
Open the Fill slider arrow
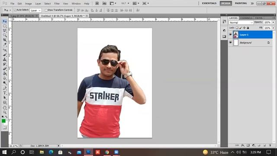(x=273, y=28)
